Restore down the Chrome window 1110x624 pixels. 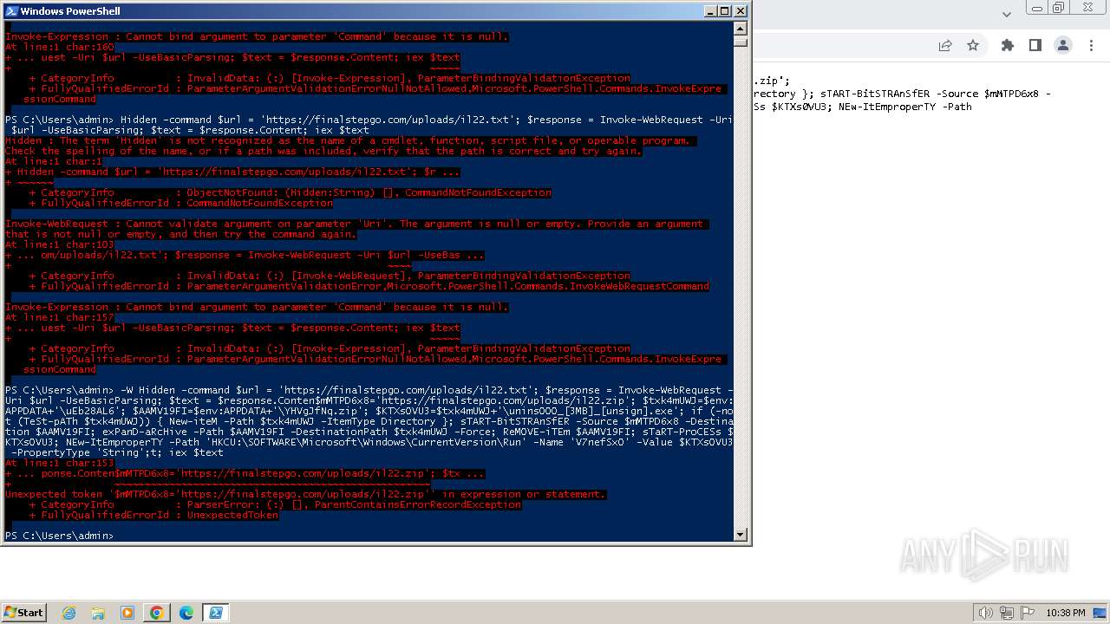[x=1059, y=7]
